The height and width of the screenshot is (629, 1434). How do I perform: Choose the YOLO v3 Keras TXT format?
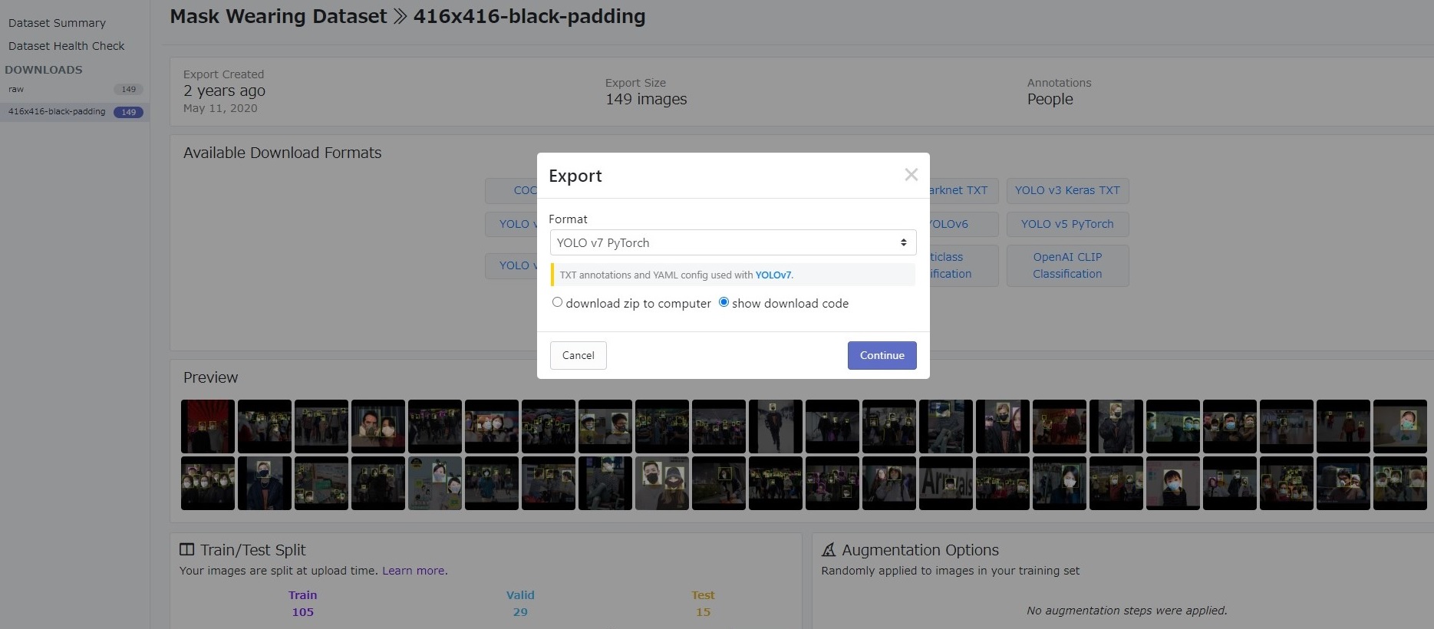pos(1066,190)
